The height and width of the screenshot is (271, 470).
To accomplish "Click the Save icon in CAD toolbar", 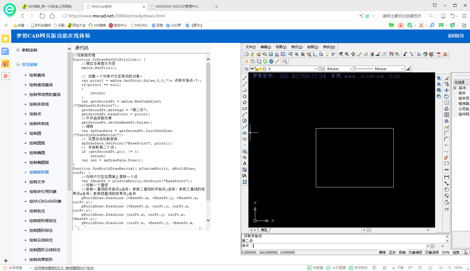I will [271, 54].
